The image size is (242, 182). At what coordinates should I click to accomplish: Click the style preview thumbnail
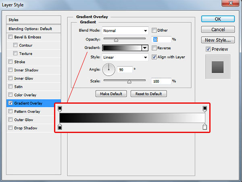point(218,67)
